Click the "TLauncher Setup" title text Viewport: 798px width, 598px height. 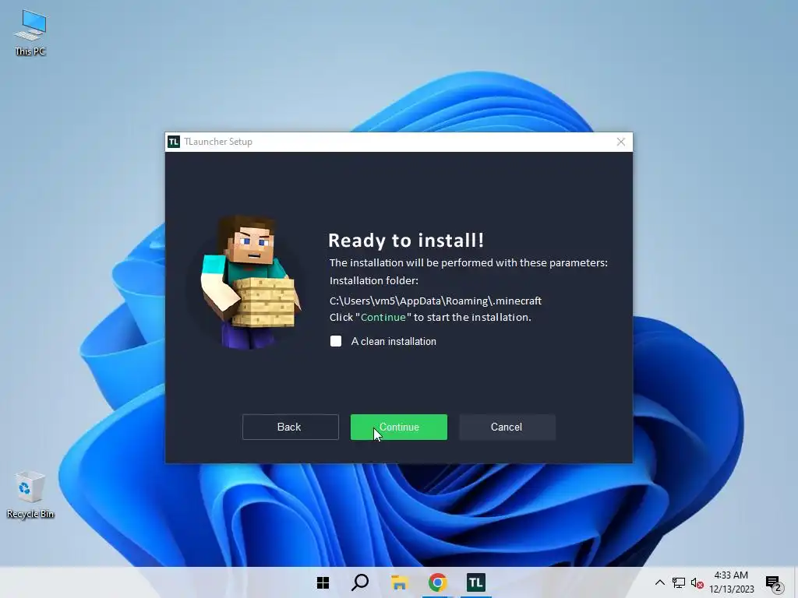pos(218,142)
